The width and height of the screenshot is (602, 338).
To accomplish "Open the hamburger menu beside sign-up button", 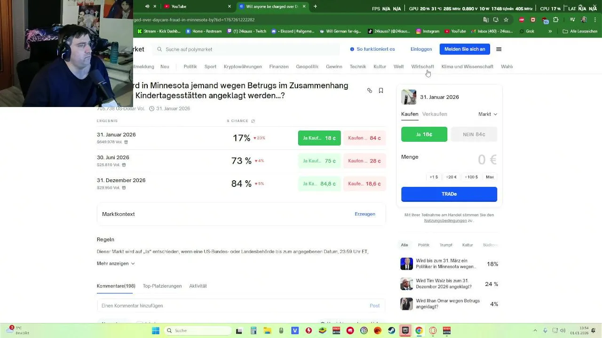I will 499,49.
